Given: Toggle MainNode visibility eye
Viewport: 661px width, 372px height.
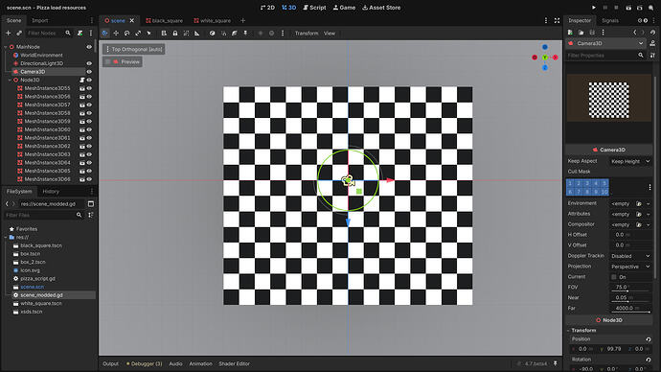Looking at the screenshot, I should coord(89,47).
